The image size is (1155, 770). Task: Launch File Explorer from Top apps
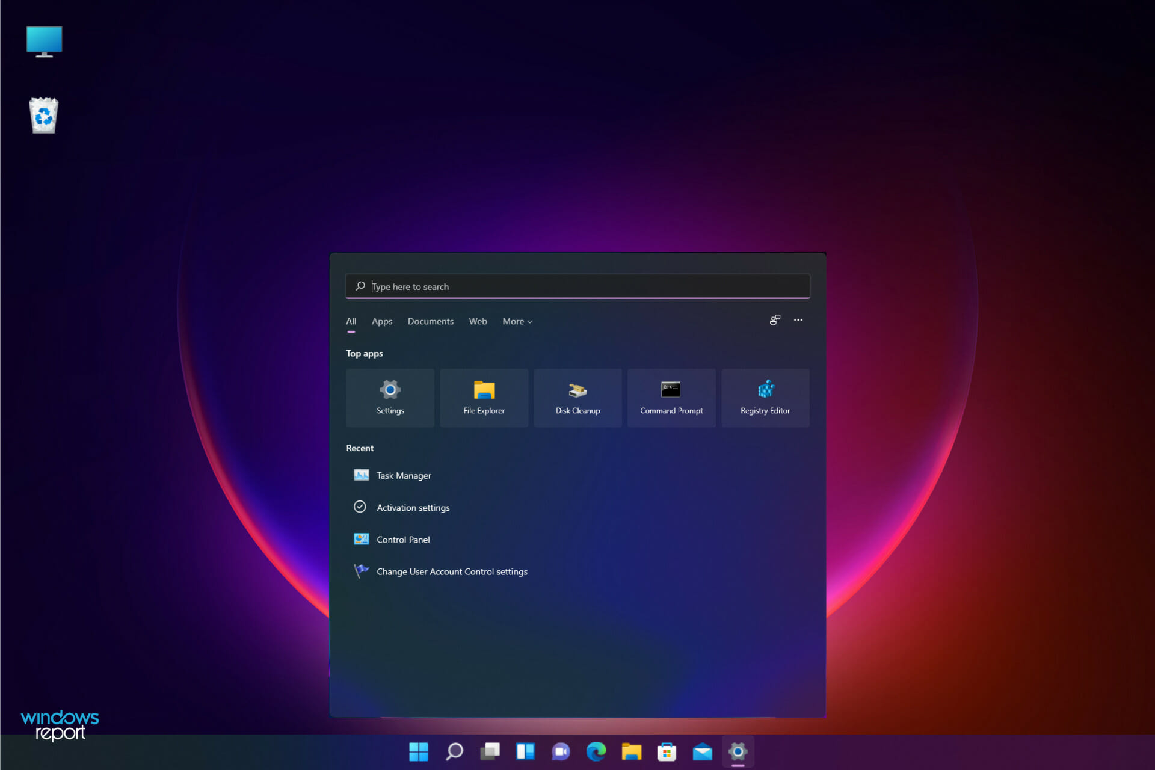pos(484,398)
